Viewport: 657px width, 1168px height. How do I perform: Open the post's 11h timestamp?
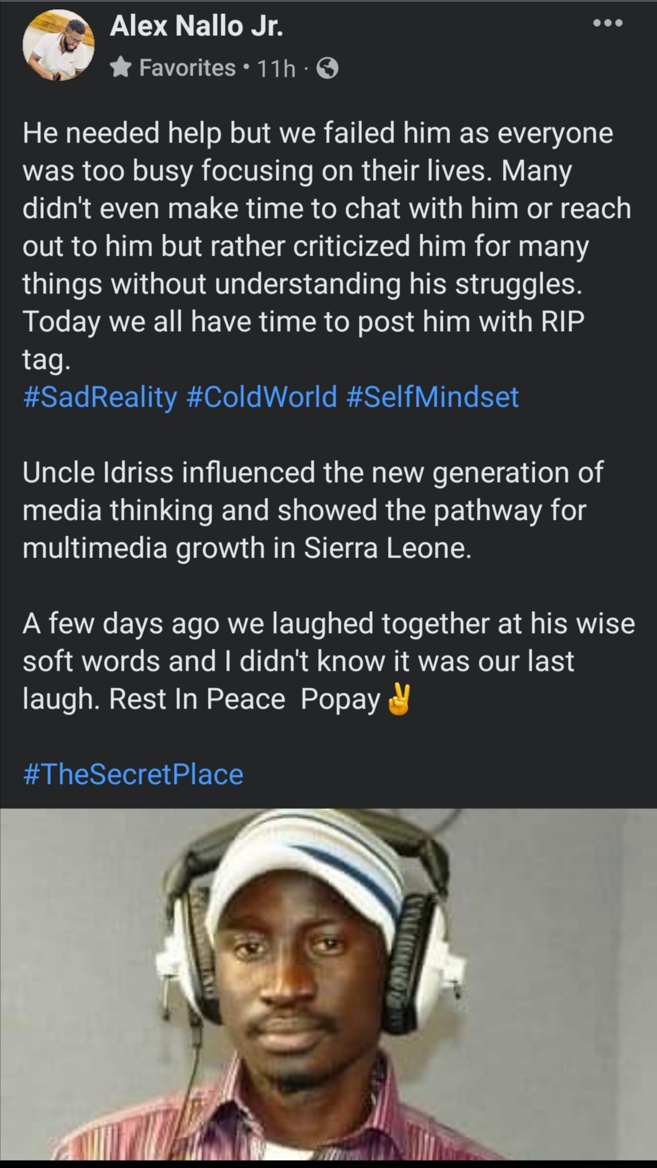pyautogui.click(x=276, y=68)
